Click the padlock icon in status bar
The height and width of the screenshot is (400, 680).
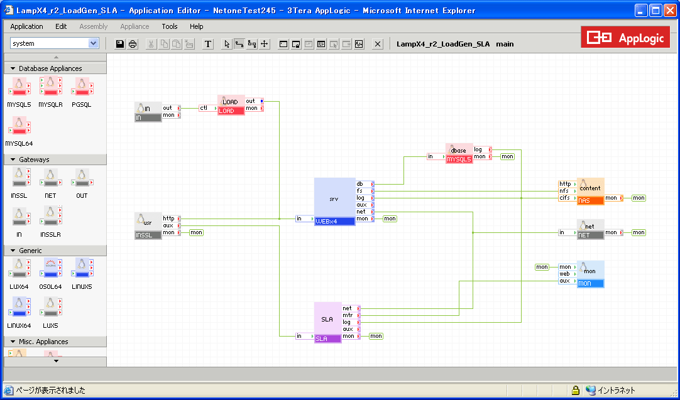(x=576, y=391)
